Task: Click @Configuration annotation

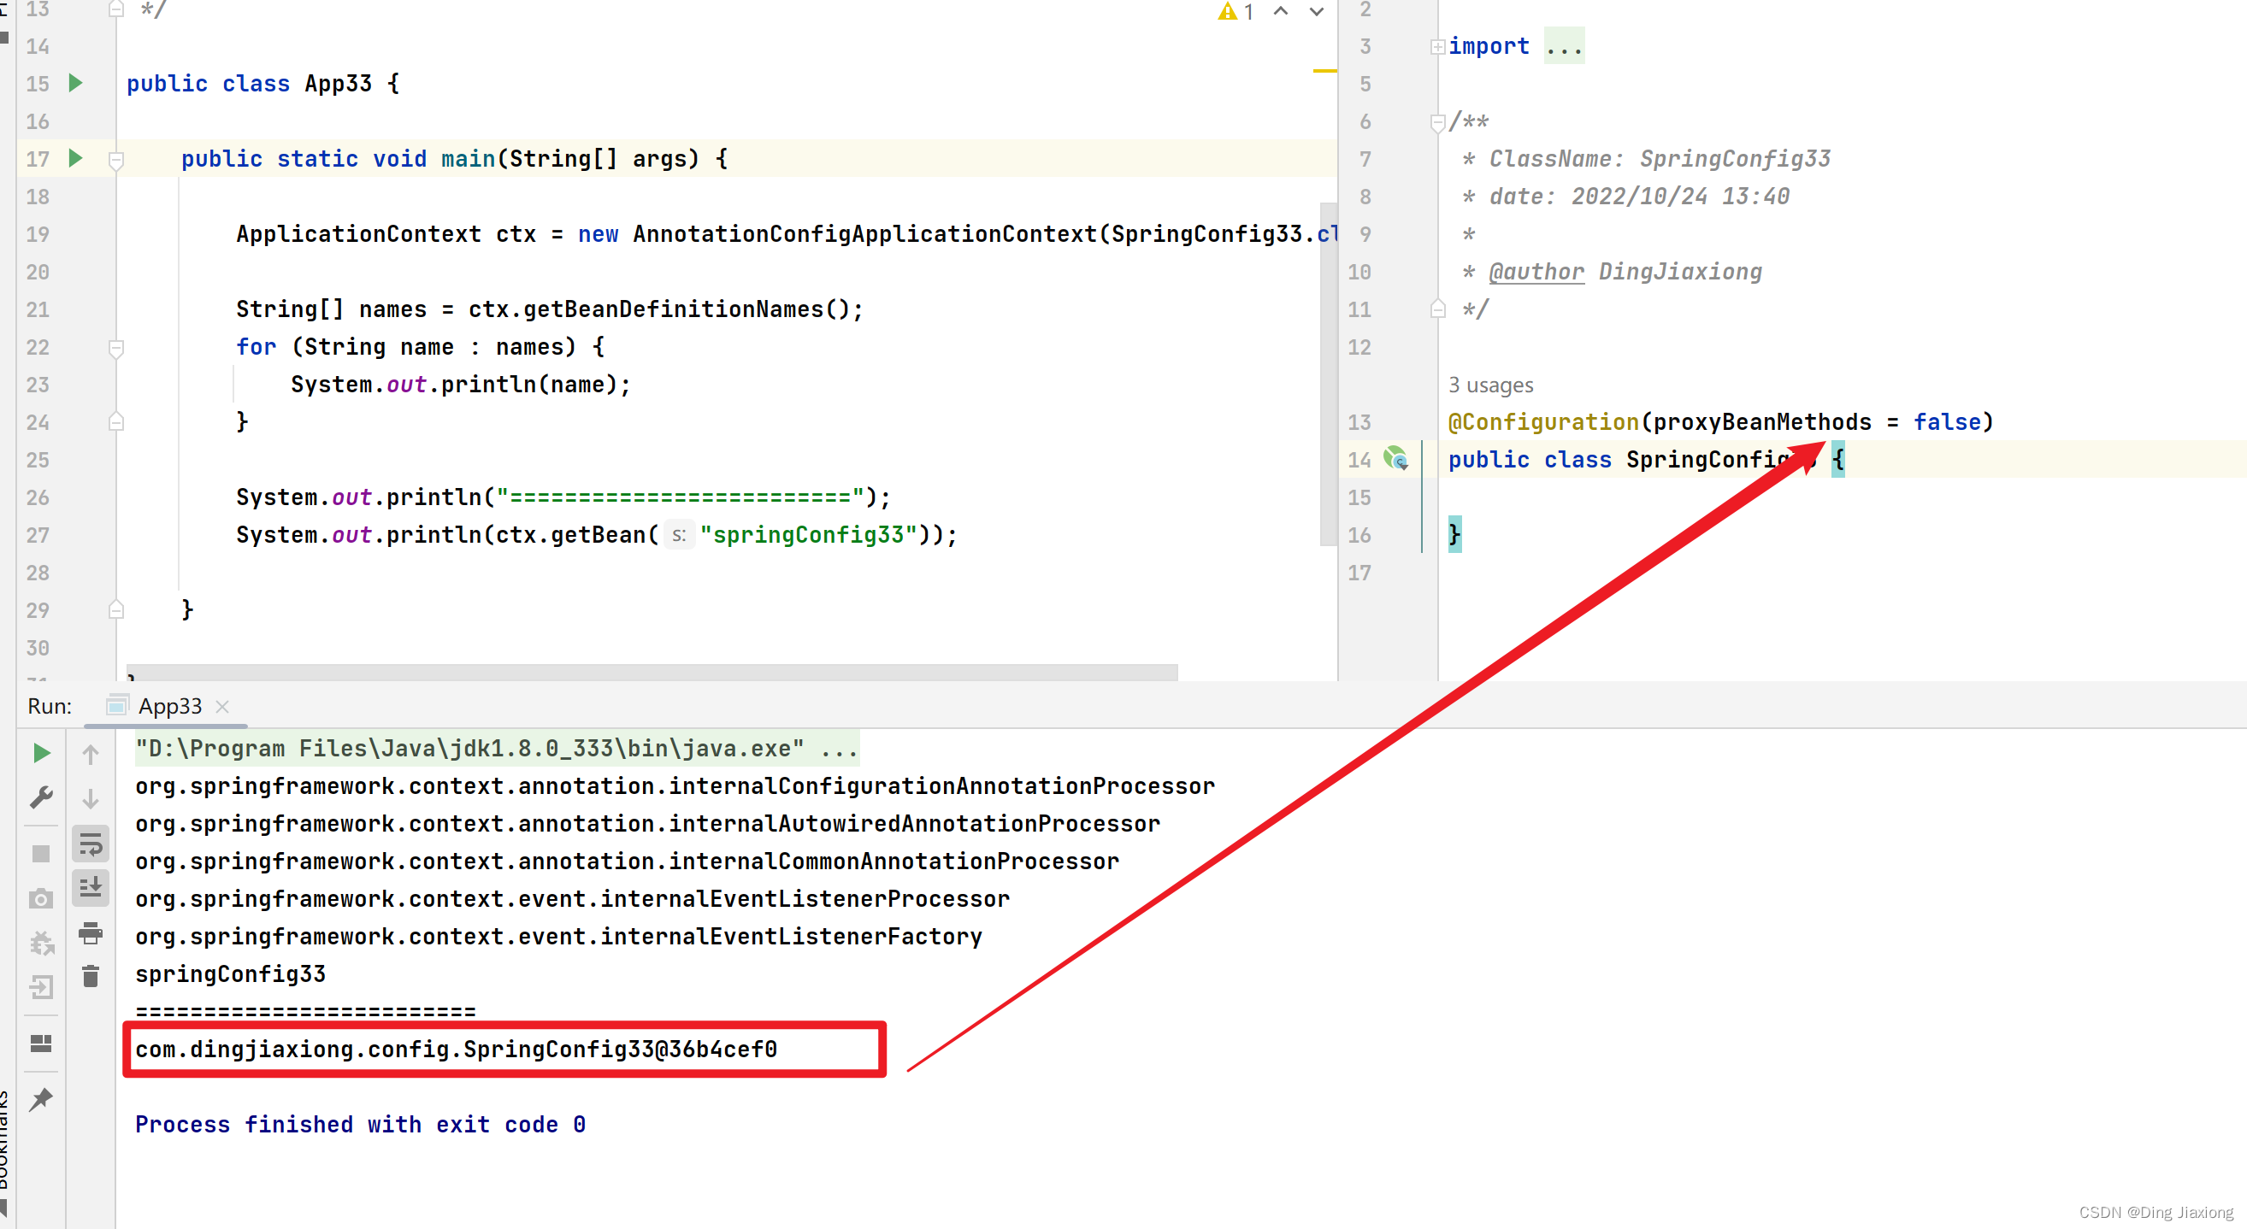Action: (x=1543, y=422)
